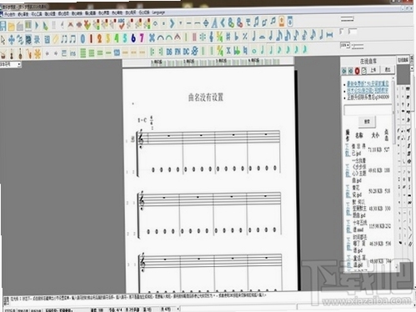Insert the orange numbered note 1
This screenshot has width=416, height=312.
[91, 38]
